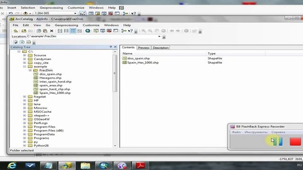The image size is (303, 170).
Task: Click Location path input field
Action: (x=92, y=36)
